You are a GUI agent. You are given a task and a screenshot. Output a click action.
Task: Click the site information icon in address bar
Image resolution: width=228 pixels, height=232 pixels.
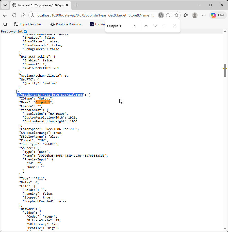point(32,15)
